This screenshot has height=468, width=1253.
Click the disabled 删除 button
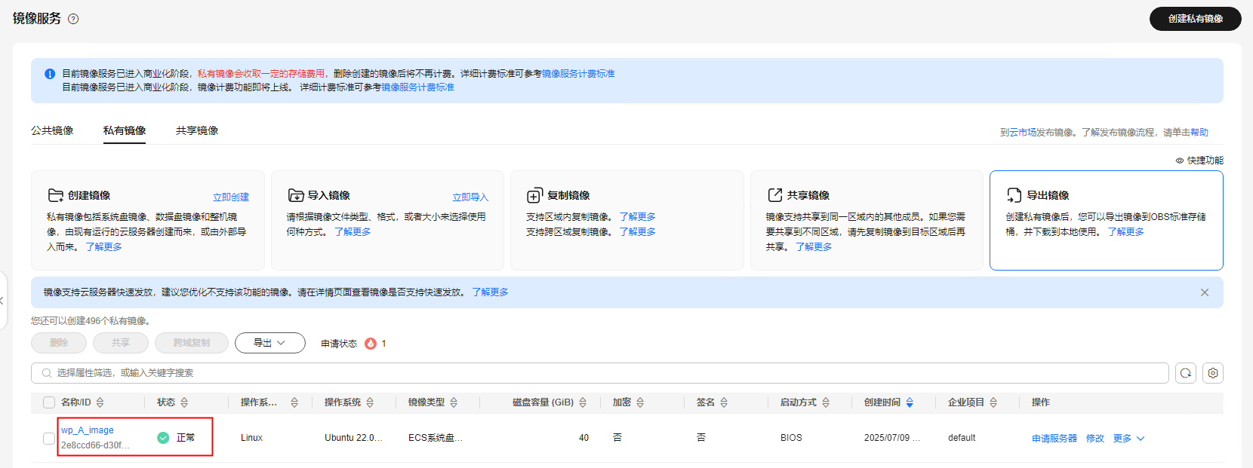(59, 343)
